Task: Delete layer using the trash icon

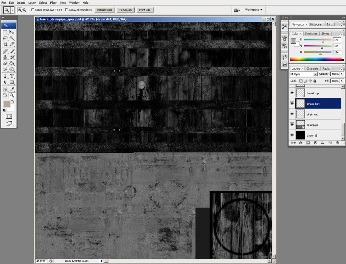Action: (337, 143)
